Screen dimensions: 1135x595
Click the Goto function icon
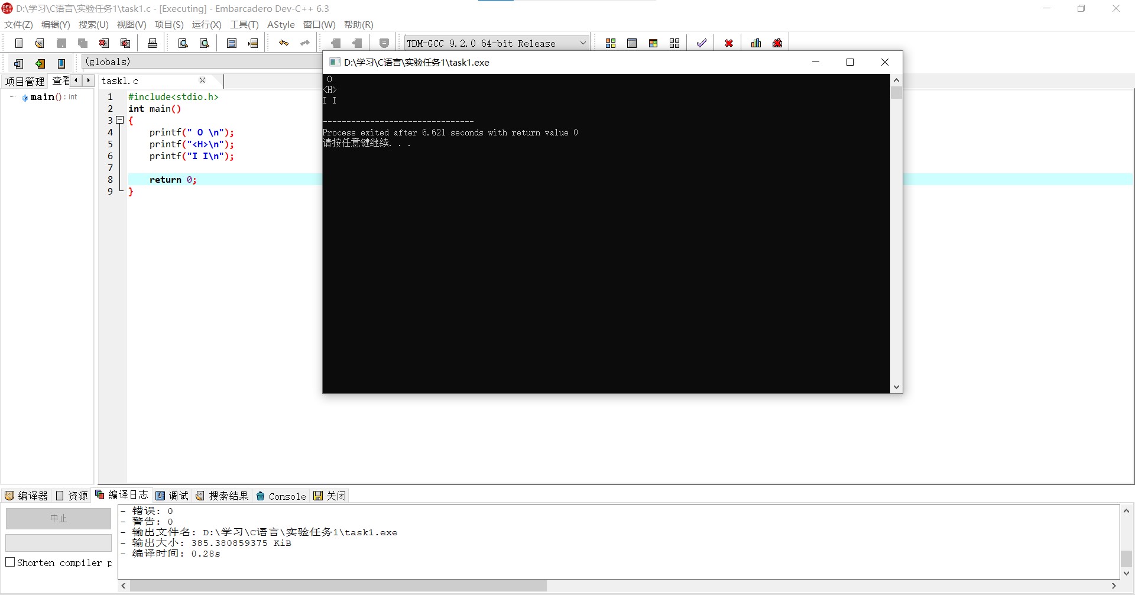coord(232,43)
